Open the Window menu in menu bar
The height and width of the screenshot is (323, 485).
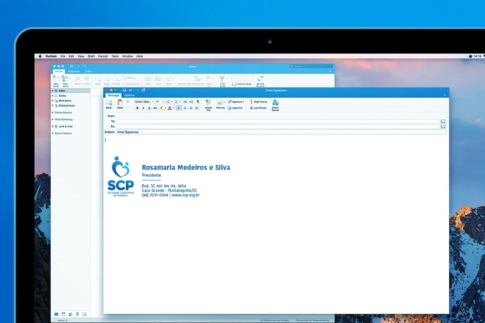point(127,56)
